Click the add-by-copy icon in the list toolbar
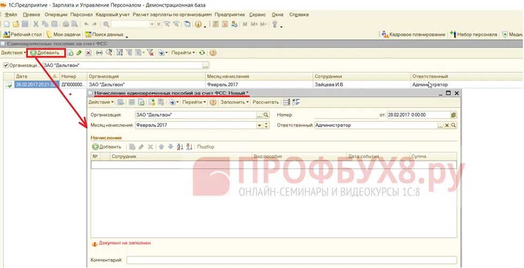 click(x=71, y=53)
